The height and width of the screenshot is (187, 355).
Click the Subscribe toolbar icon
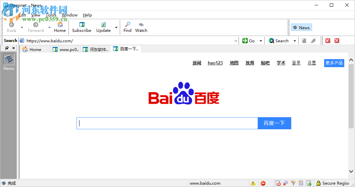[82, 25]
